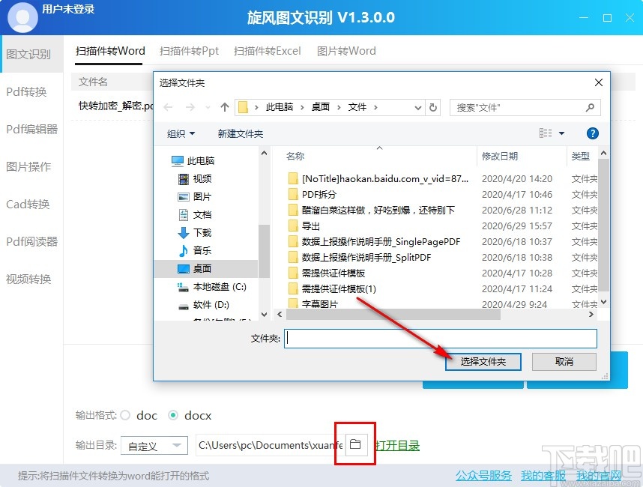This screenshot has width=643, height=487.
Task: Select Pdf转换 in the sidebar
Action: 30,91
